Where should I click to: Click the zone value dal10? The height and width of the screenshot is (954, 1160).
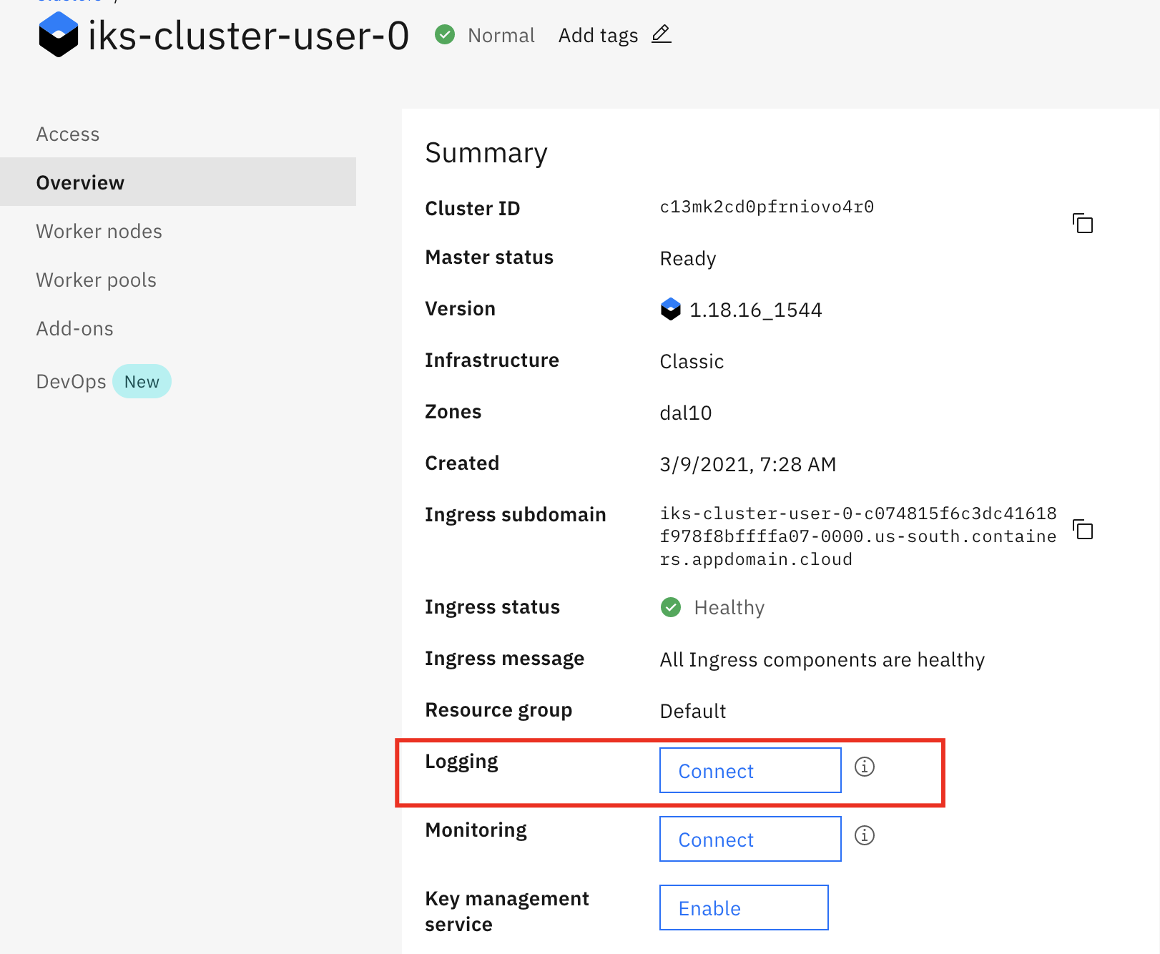[685, 413]
